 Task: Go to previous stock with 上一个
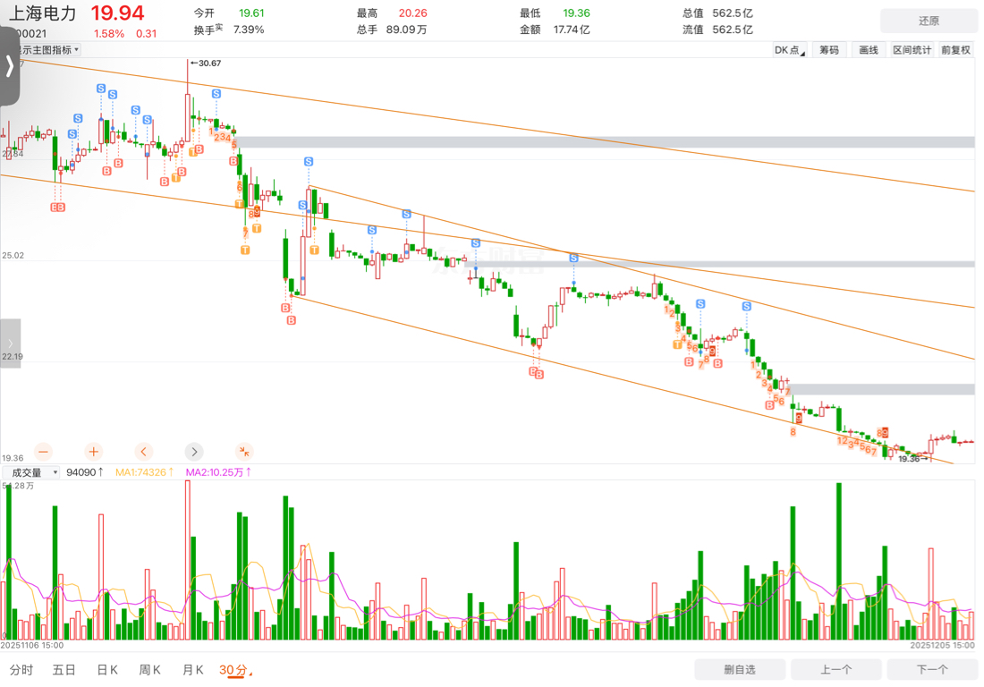(x=836, y=669)
